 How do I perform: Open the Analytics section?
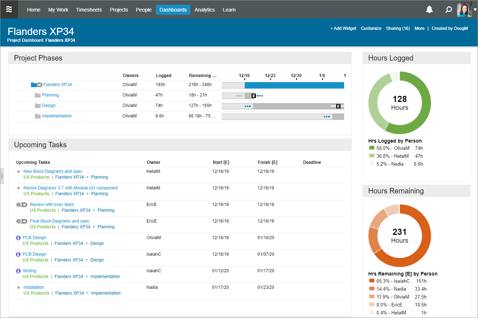click(x=204, y=10)
